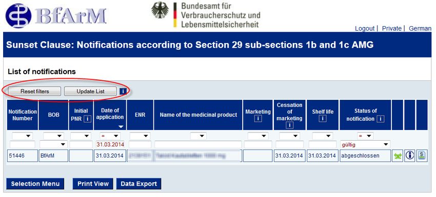Open the Status of notification info icon
Image resolution: width=436 pixels, height=197 pixels.
coord(381,119)
